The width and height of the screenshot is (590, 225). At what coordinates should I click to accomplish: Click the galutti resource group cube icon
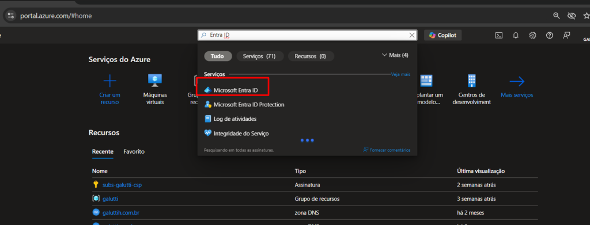(x=96, y=199)
